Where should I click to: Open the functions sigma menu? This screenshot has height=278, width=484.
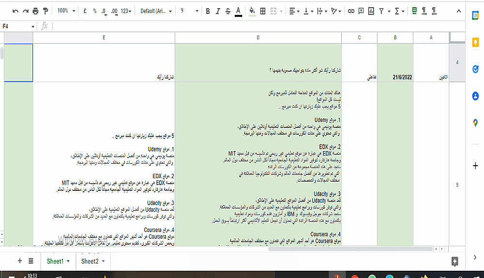(x=399, y=11)
